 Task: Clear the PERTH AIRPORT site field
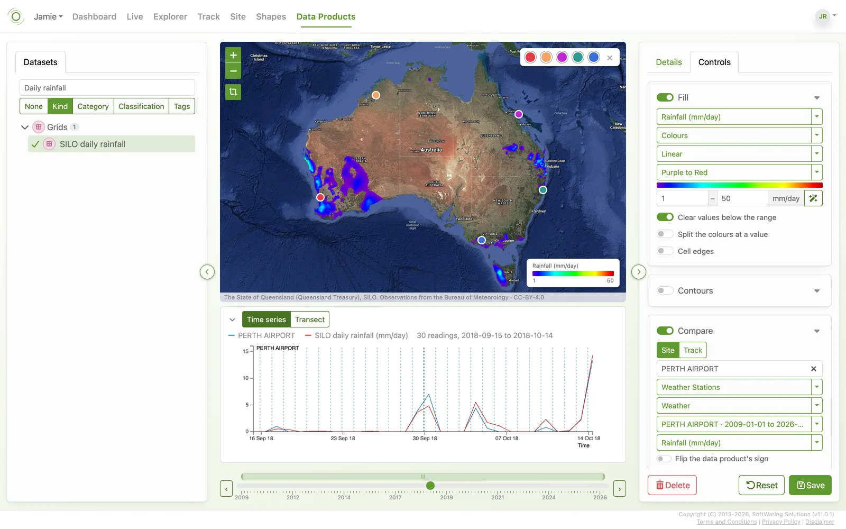tap(814, 369)
